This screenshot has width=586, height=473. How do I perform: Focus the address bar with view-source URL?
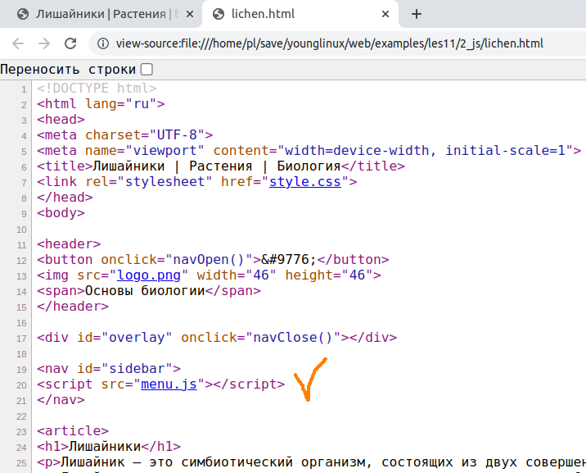pyautogui.click(x=329, y=43)
